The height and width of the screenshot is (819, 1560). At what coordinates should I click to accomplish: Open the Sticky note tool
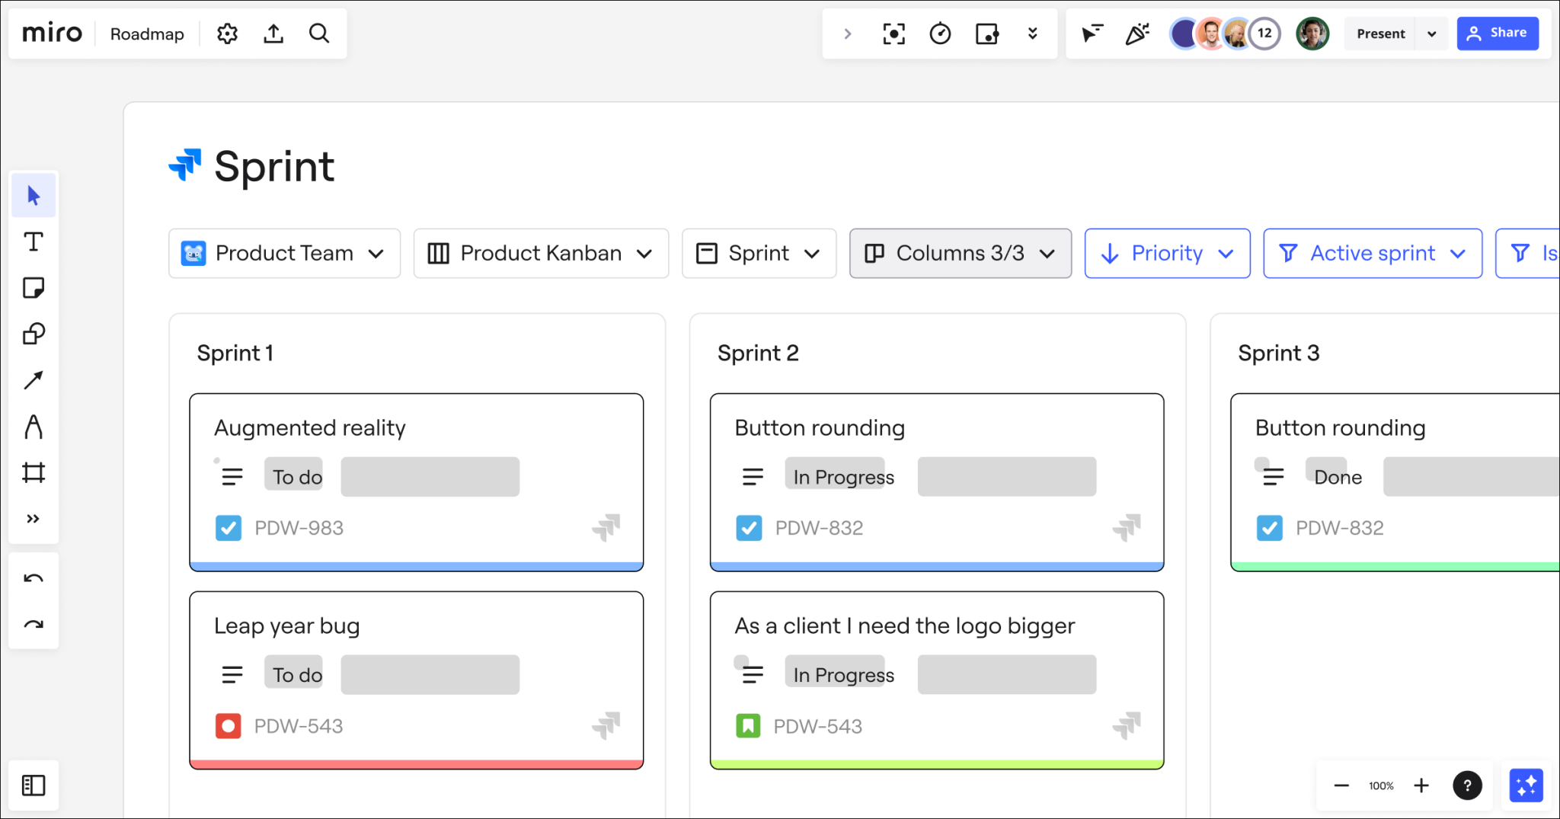tap(34, 288)
